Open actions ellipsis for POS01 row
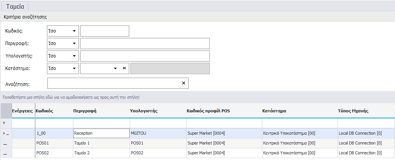 (x=5, y=143)
